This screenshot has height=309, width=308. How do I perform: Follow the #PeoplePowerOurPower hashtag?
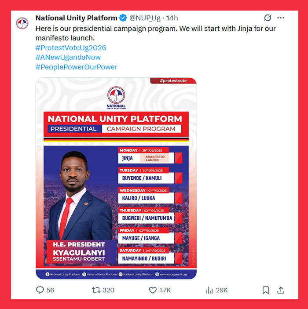pyautogui.click(x=77, y=67)
